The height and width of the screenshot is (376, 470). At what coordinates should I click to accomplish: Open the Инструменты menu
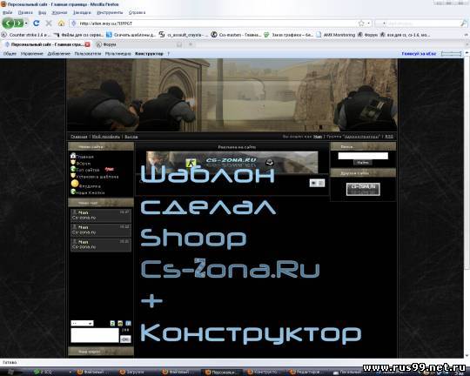point(110,12)
